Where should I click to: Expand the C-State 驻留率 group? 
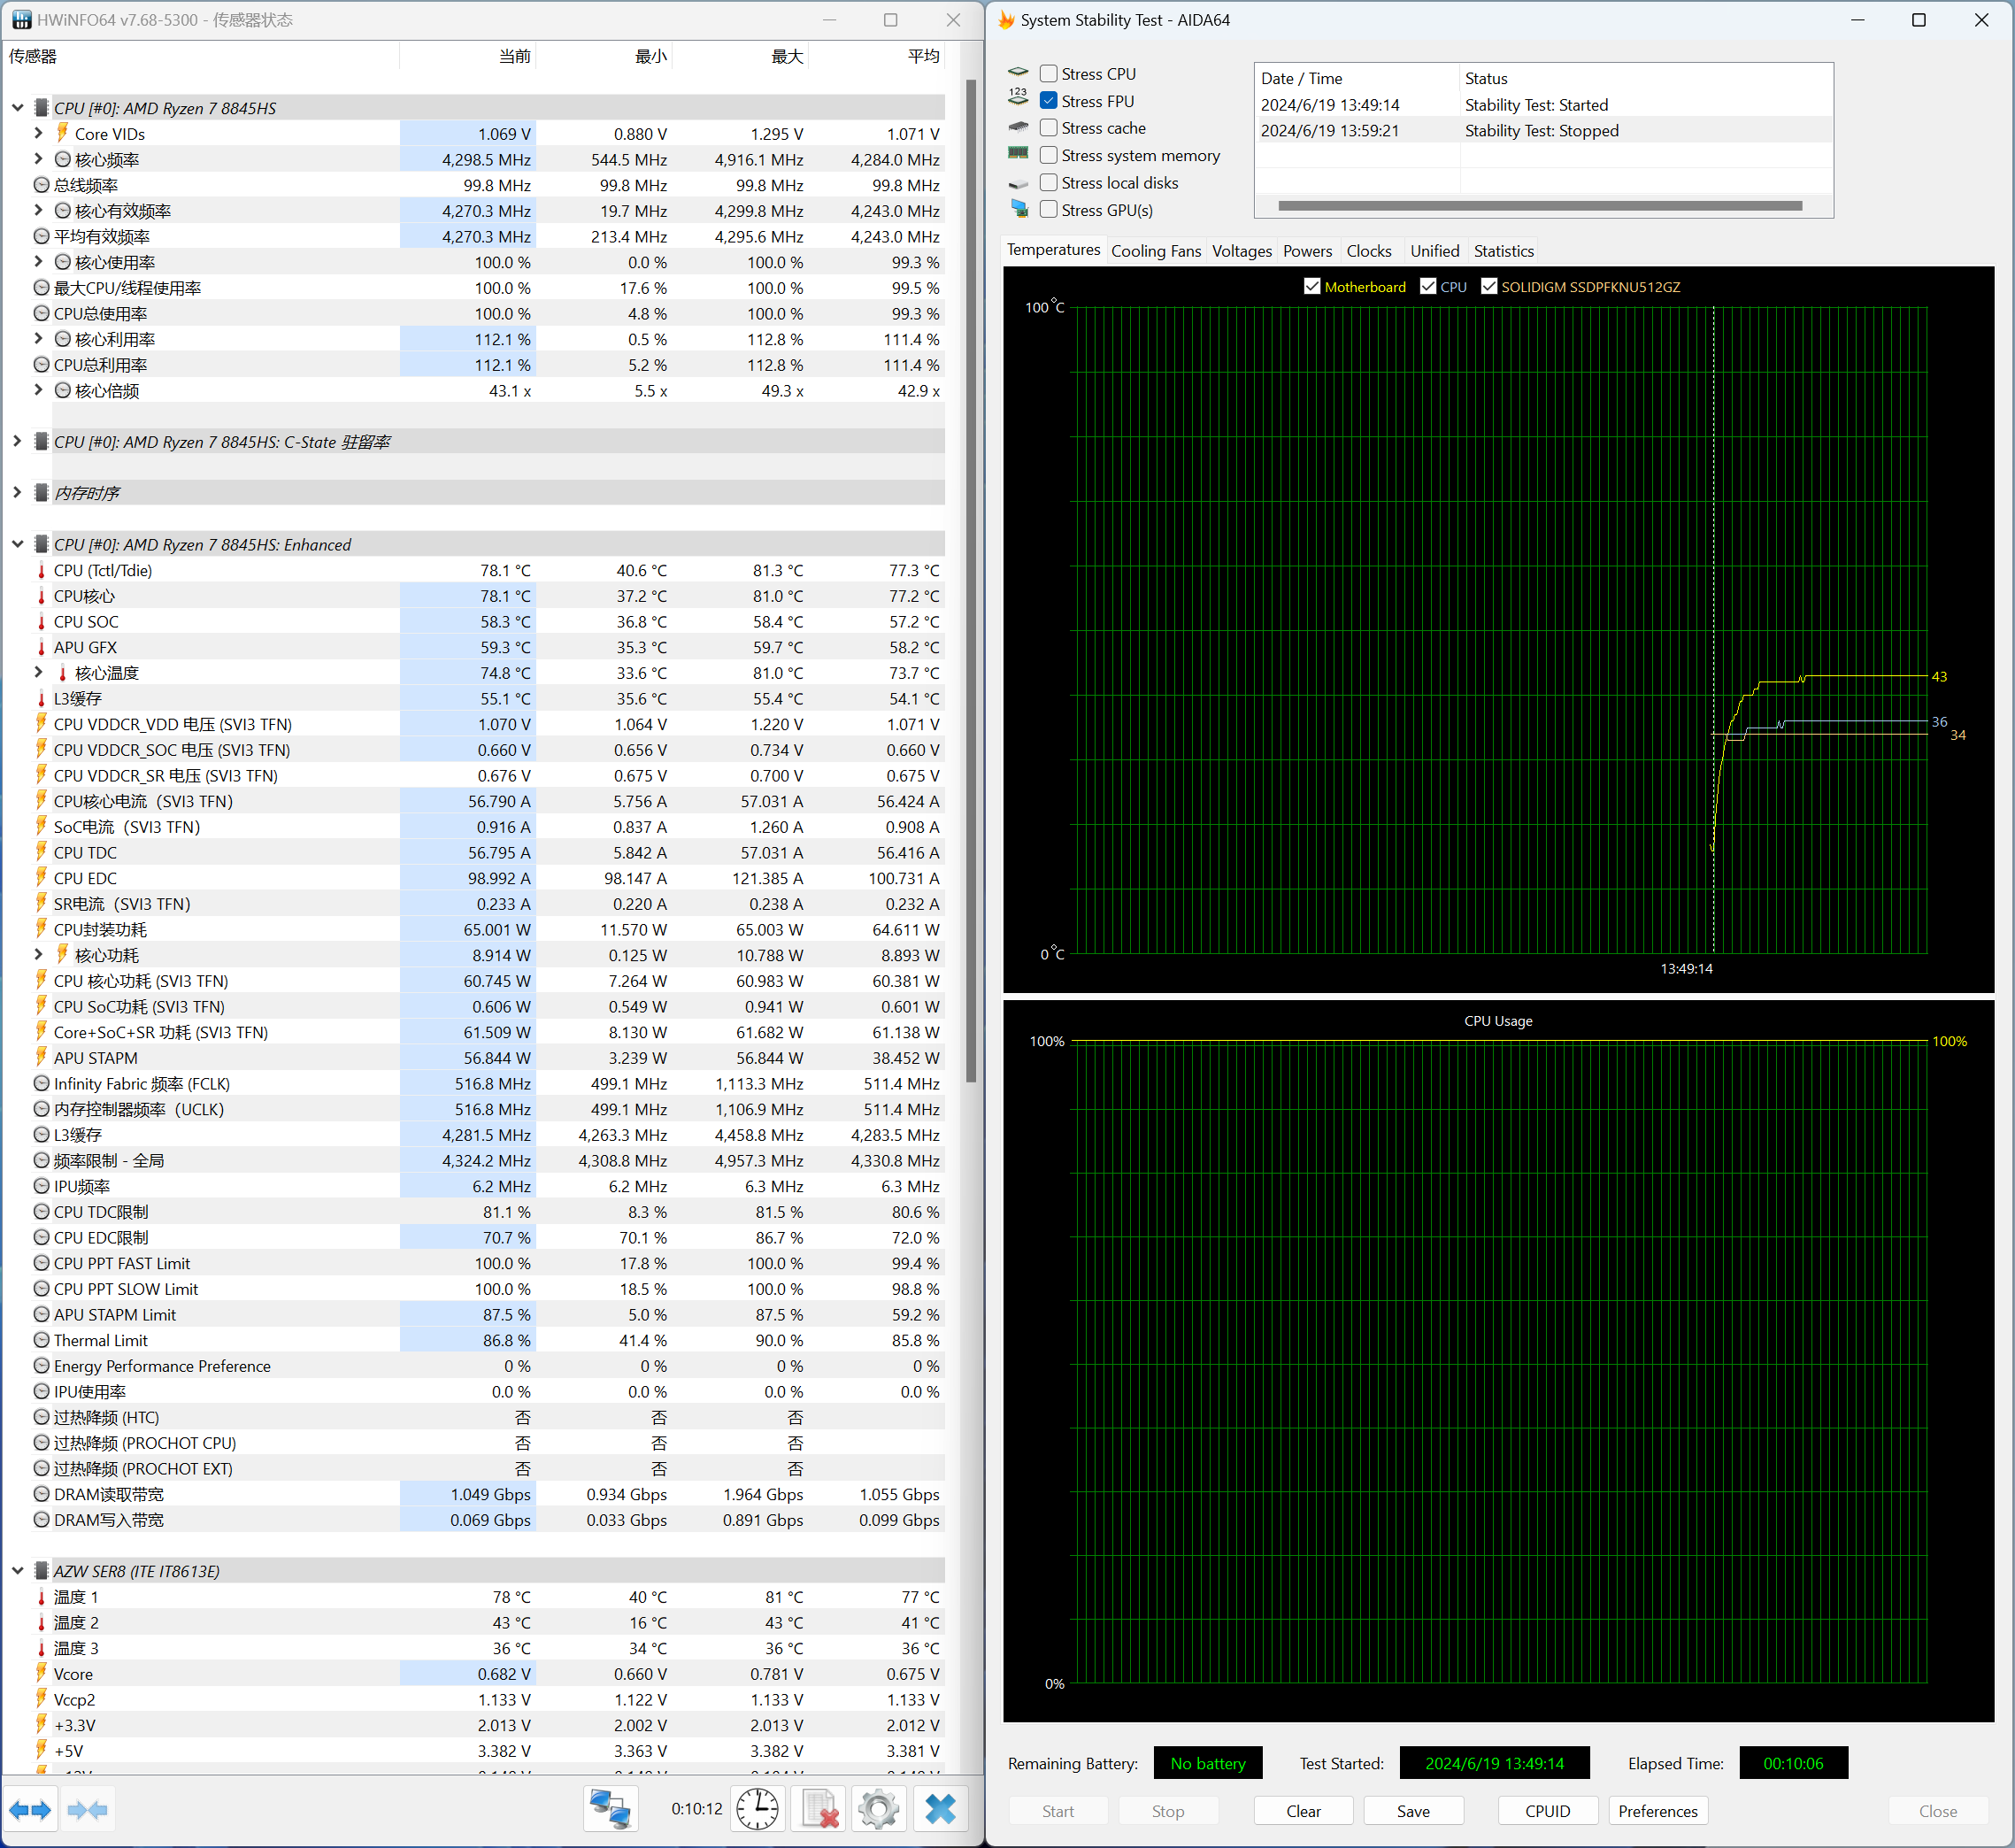[17, 441]
